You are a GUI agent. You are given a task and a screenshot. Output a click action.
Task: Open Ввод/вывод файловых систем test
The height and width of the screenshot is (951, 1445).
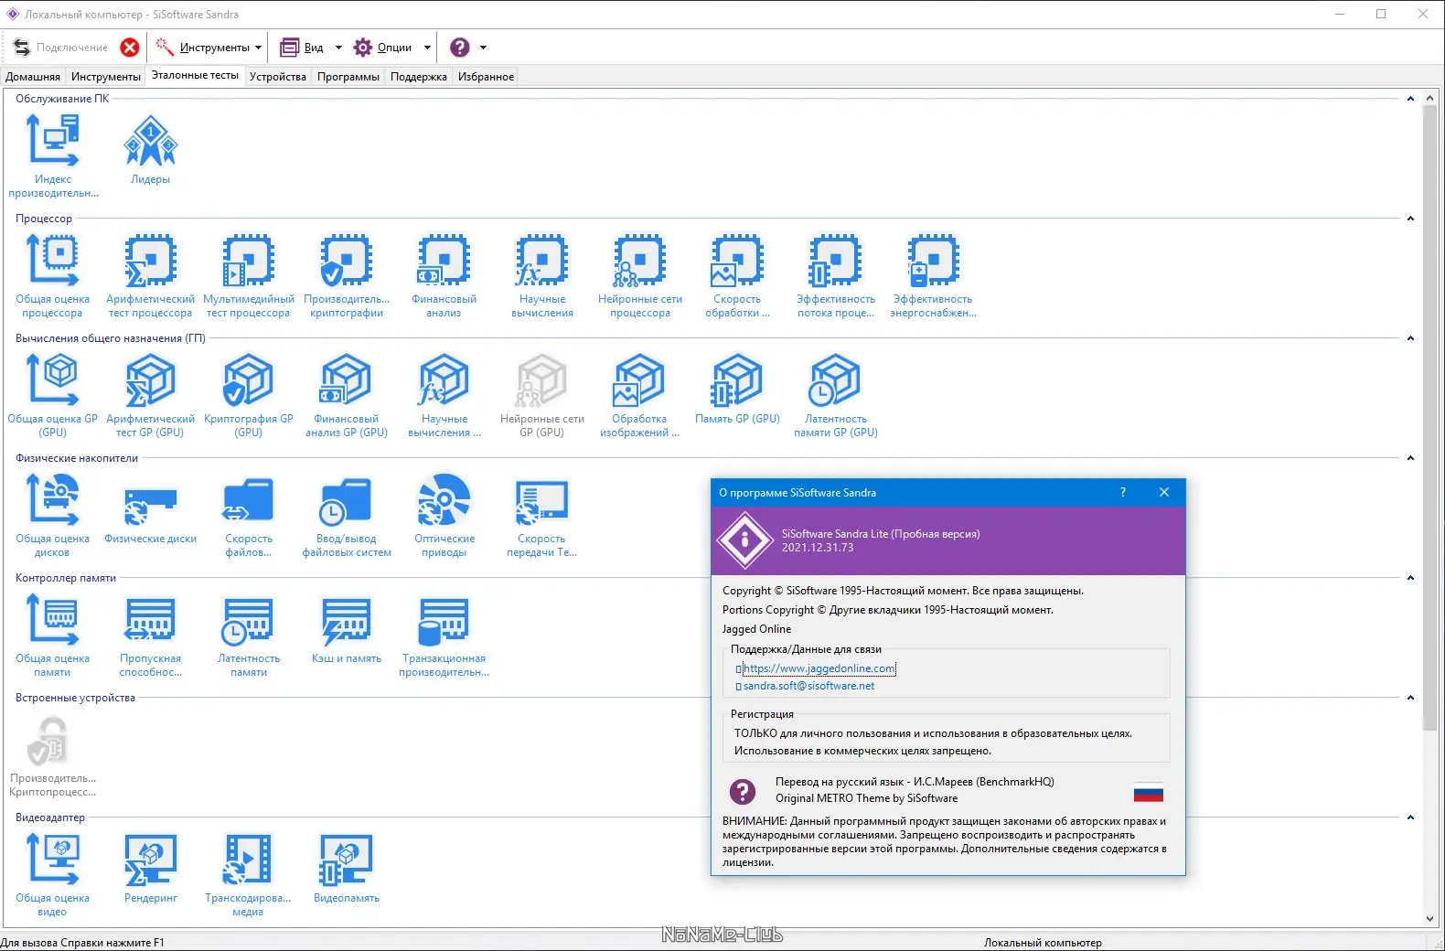(x=347, y=515)
